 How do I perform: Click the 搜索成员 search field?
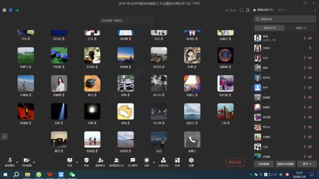(x=285, y=19)
